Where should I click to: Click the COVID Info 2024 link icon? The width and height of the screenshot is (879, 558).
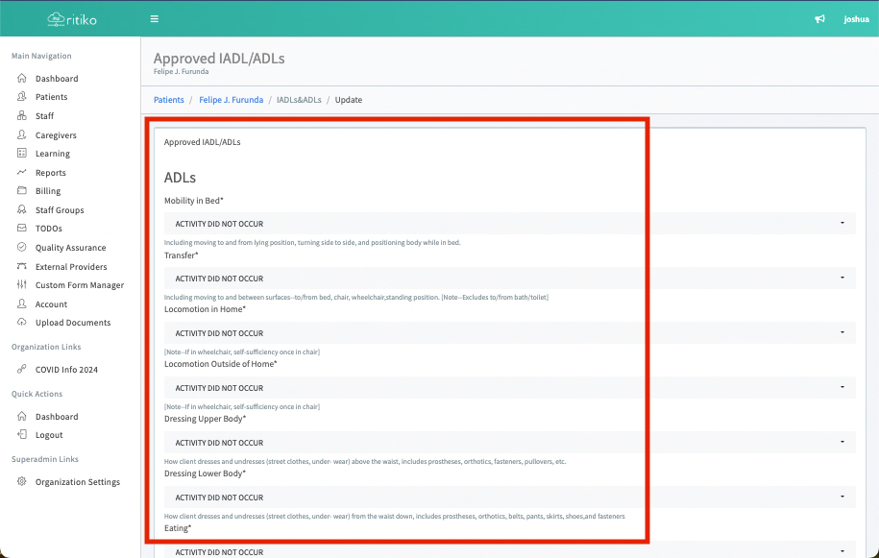click(x=22, y=370)
